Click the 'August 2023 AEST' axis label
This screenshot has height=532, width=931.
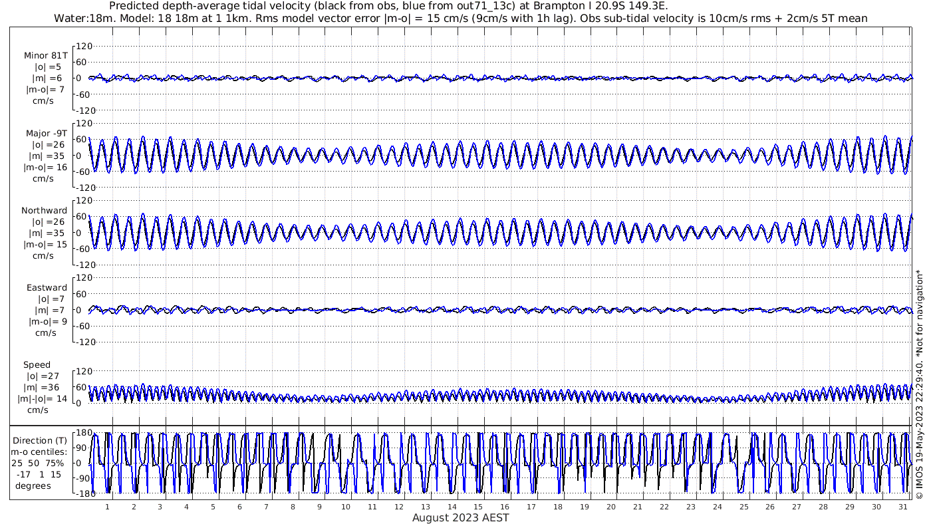(x=461, y=517)
